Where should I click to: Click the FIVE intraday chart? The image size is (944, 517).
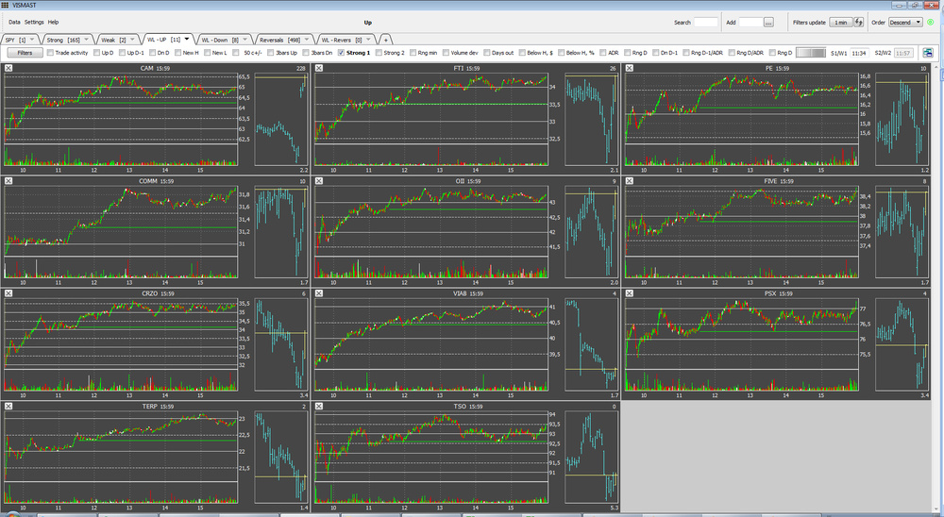[742, 232]
